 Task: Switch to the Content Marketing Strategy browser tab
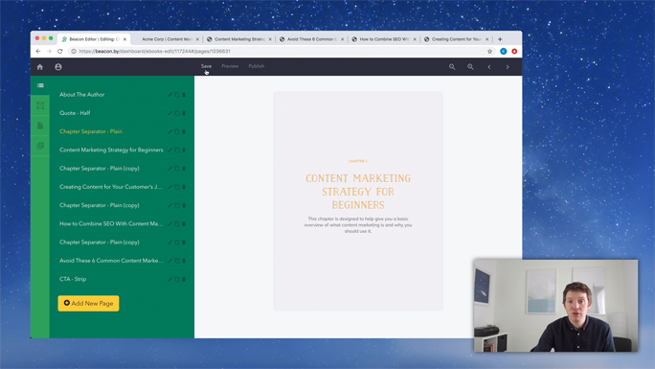[239, 39]
